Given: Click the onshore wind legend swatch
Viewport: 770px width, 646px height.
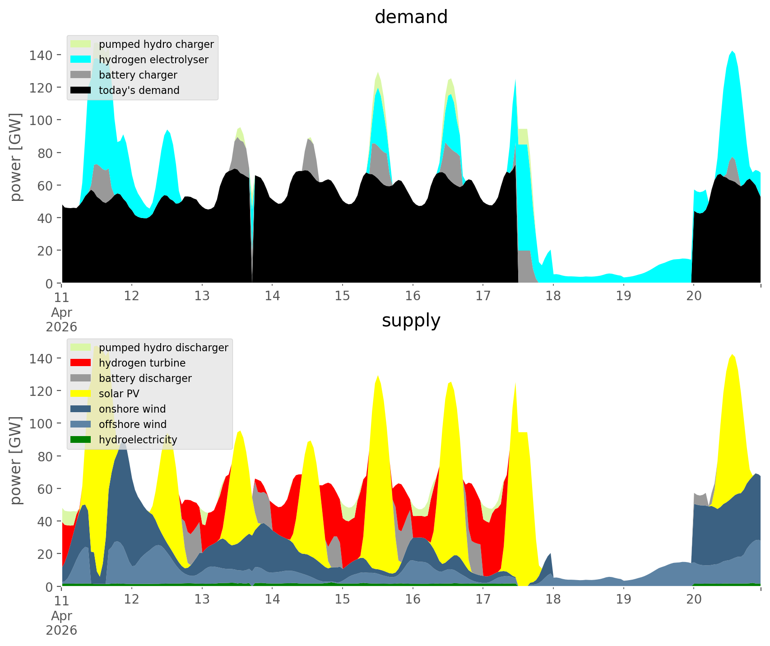Looking at the screenshot, I should (81, 409).
